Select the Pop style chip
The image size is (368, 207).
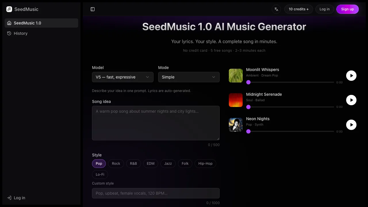(x=99, y=164)
